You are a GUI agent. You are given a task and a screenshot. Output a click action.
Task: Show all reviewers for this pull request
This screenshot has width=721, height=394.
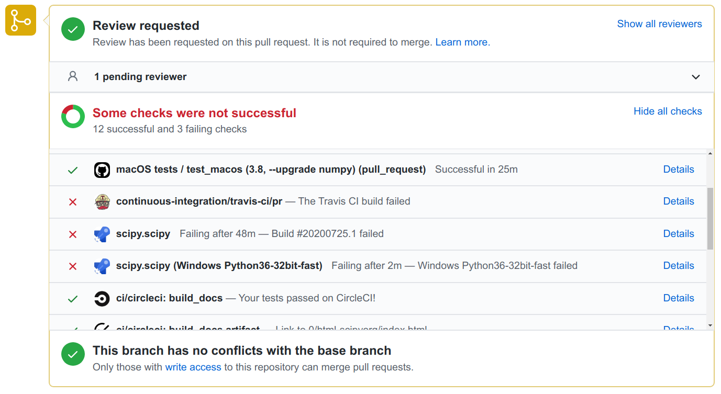pyautogui.click(x=659, y=24)
